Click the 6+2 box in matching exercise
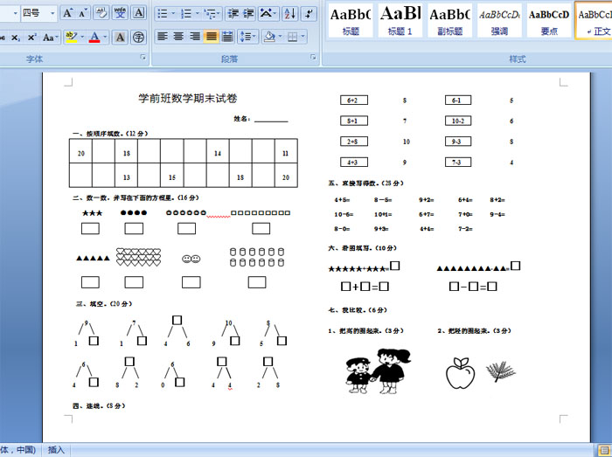 [353, 100]
